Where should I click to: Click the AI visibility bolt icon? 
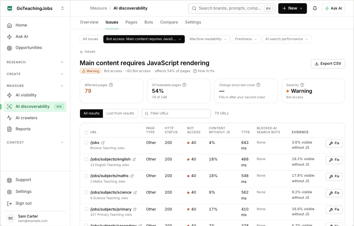pyautogui.click(x=9, y=95)
